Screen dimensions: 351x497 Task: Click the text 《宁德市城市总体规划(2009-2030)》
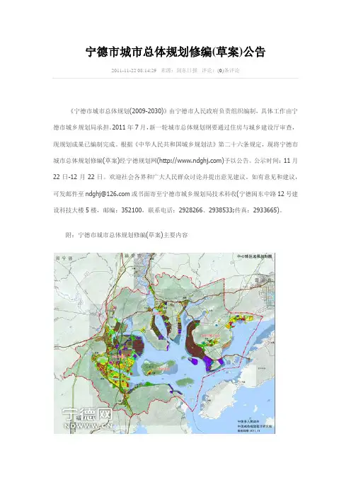(x=117, y=111)
